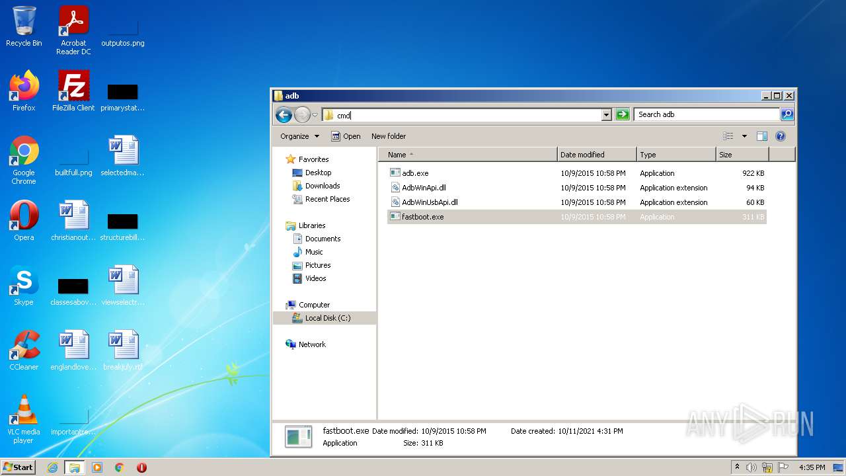Open the Documents library
The width and height of the screenshot is (846, 476).
(323, 239)
